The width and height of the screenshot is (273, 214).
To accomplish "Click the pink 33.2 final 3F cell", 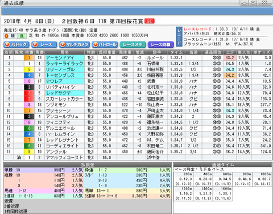I will (230, 57).
